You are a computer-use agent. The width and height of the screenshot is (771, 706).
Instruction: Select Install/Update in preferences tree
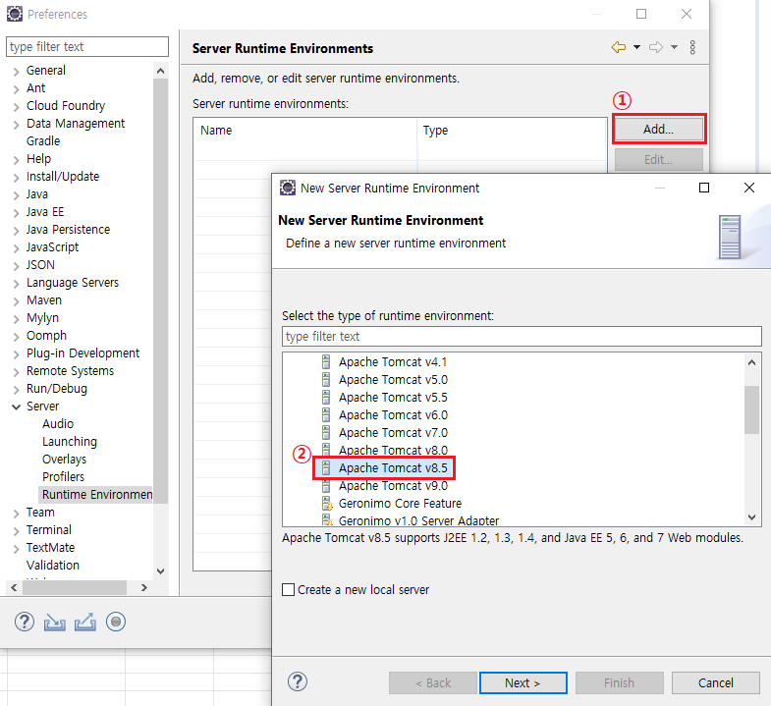(63, 177)
